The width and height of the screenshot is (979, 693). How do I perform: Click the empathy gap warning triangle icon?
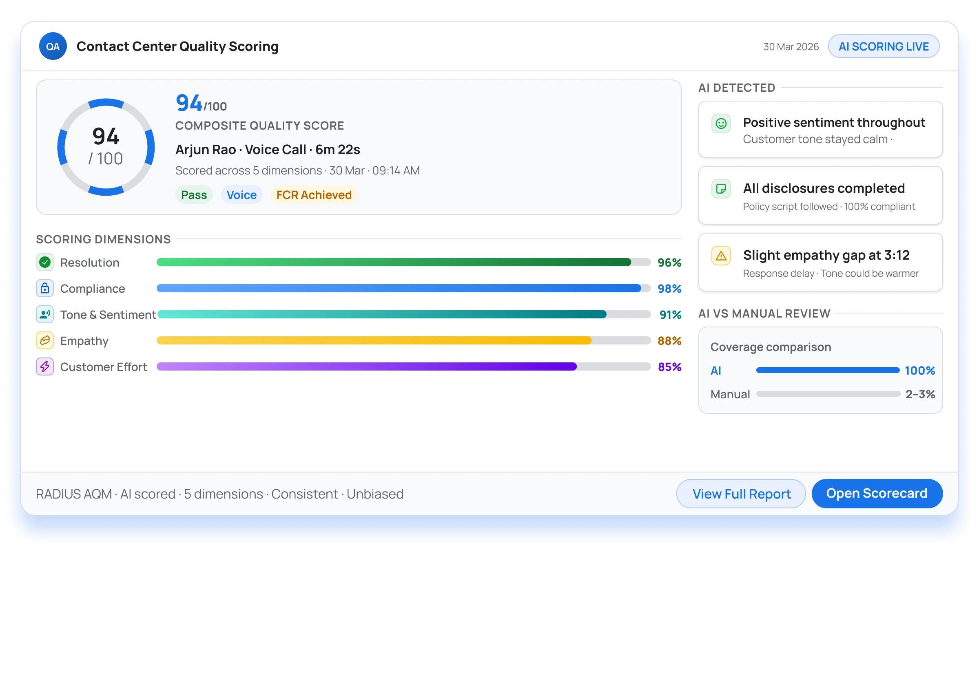coord(721,256)
